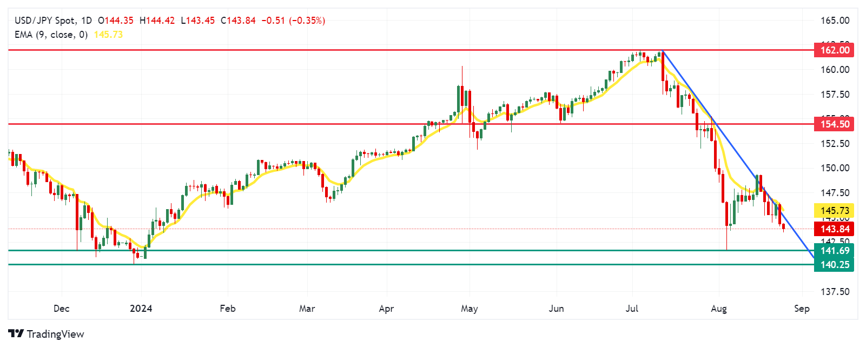Select the red 154.50 price level label

[835, 124]
